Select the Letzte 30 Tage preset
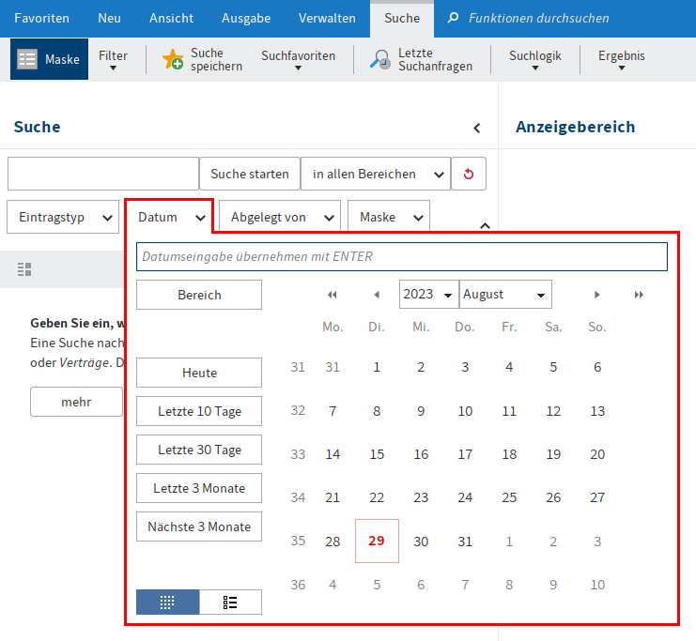 click(x=199, y=450)
